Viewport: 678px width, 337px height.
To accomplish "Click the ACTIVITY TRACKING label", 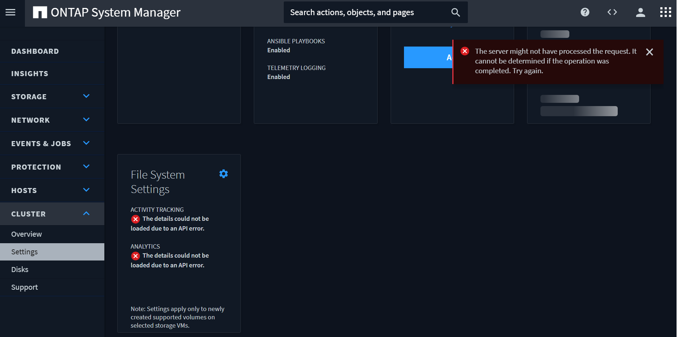I will click(157, 210).
